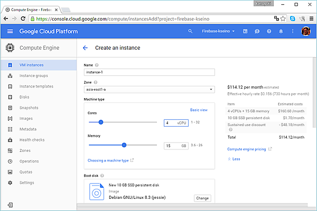Open the notifications bell
Screen dimensions: 317x211
(281, 32)
